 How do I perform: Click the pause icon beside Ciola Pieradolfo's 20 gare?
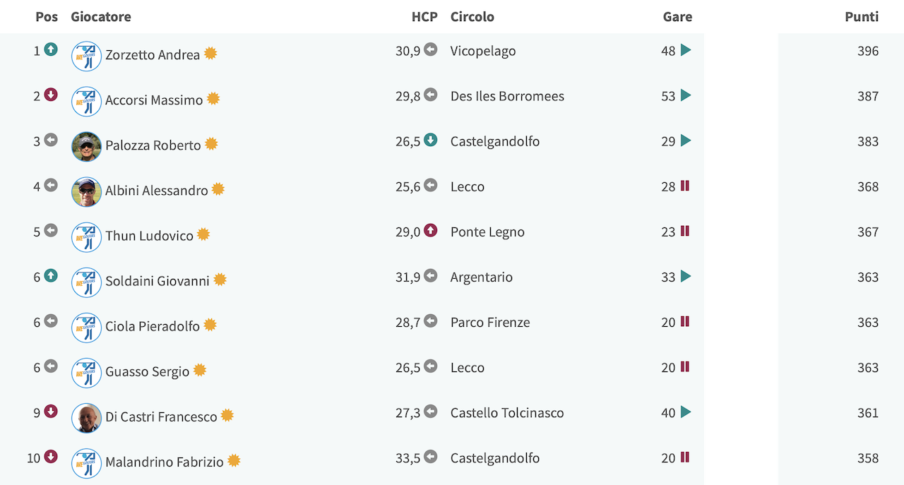[x=684, y=321]
